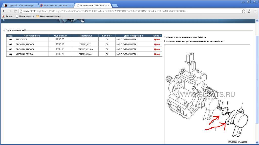The width and height of the screenshot is (259, 145).
Task: Close the Автозапчасти | Интернет tab
Action: tap(72, 6)
